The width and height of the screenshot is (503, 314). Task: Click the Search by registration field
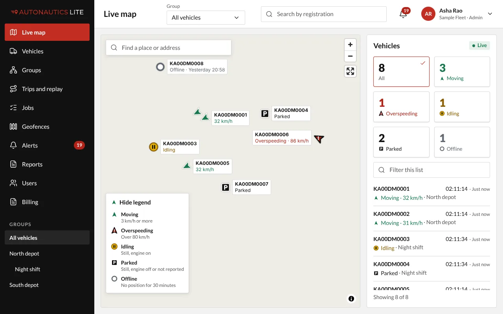[x=324, y=14]
